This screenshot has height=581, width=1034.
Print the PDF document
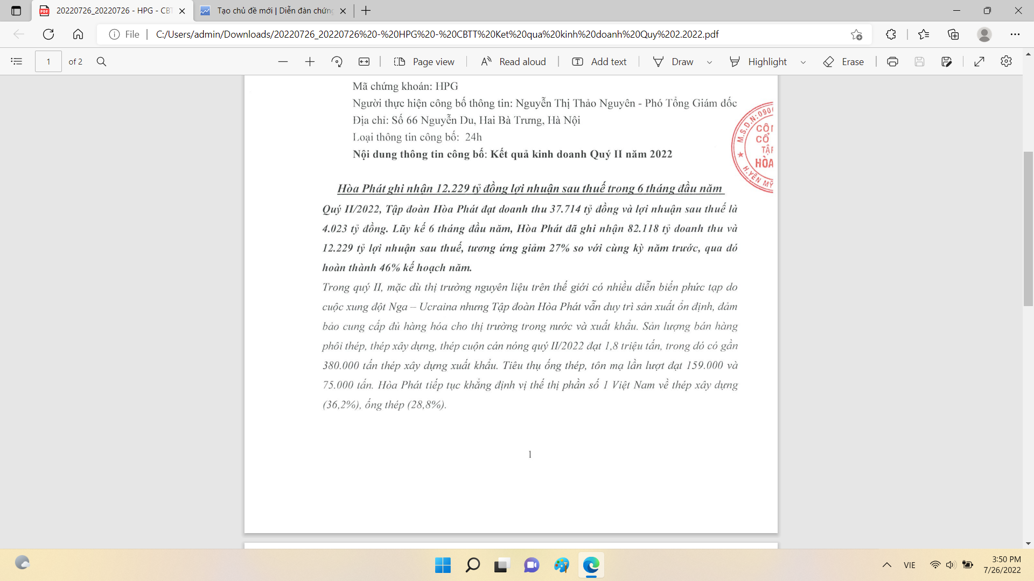tap(892, 62)
